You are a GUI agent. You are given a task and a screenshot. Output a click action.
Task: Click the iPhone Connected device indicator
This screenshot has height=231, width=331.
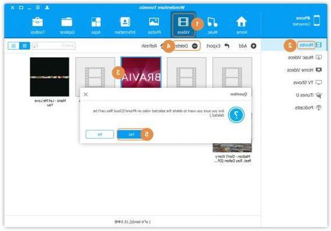click(306, 21)
